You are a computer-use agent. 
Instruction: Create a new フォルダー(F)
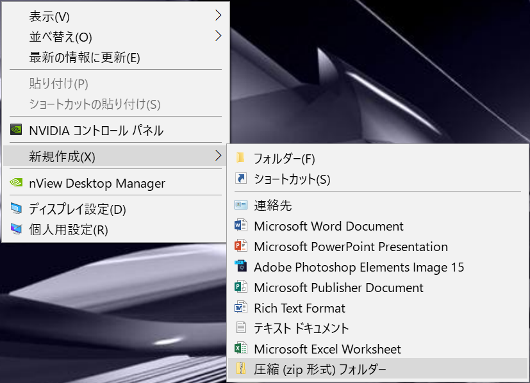coord(378,158)
